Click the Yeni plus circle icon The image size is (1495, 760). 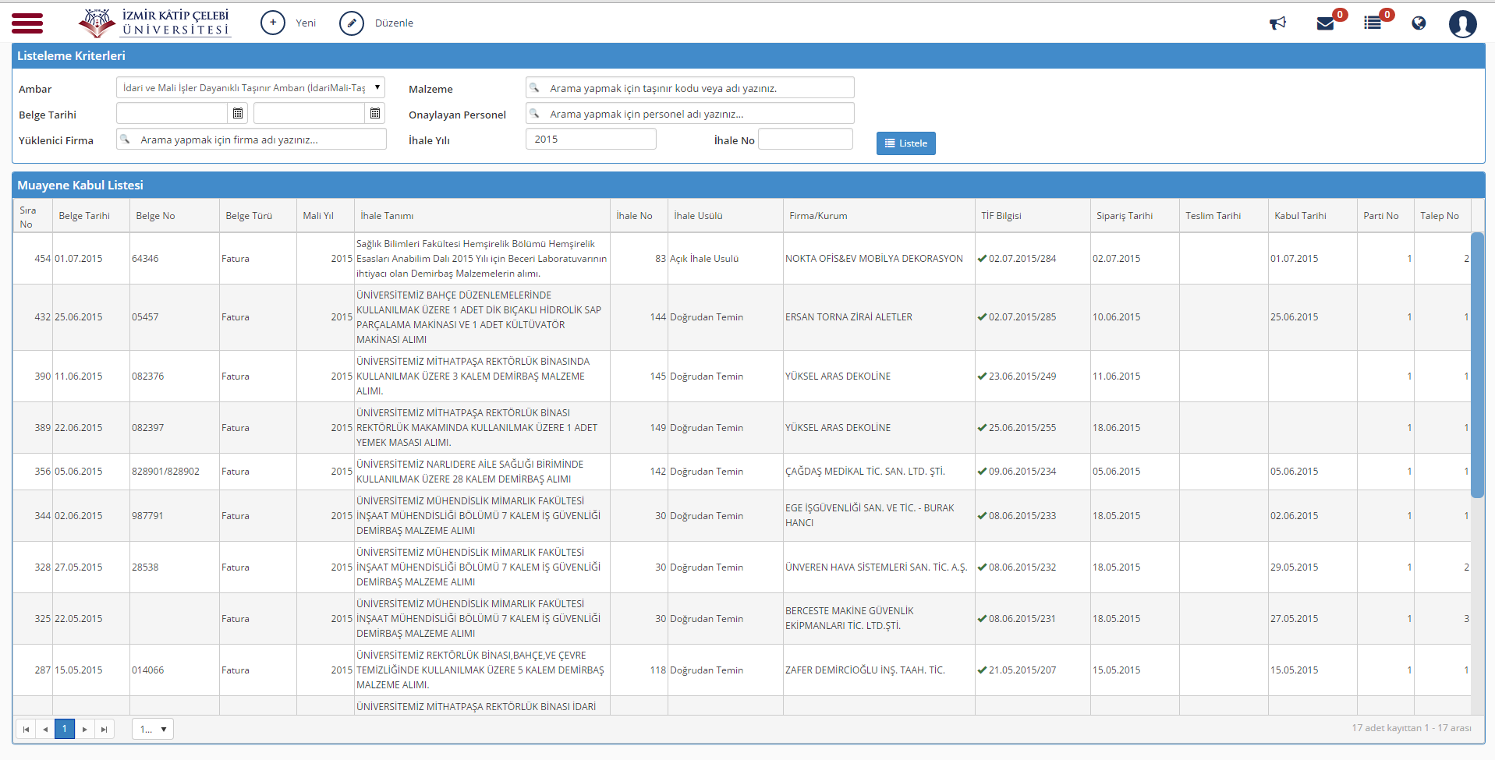click(x=273, y=23)
